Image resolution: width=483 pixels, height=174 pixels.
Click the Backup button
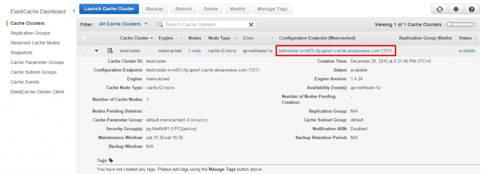[x=155, y=9]
